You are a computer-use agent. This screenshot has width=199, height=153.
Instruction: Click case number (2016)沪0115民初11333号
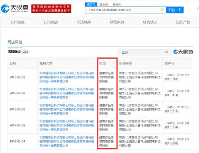(x=177, y=125)
